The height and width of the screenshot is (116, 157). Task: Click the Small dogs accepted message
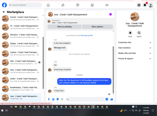62,69
